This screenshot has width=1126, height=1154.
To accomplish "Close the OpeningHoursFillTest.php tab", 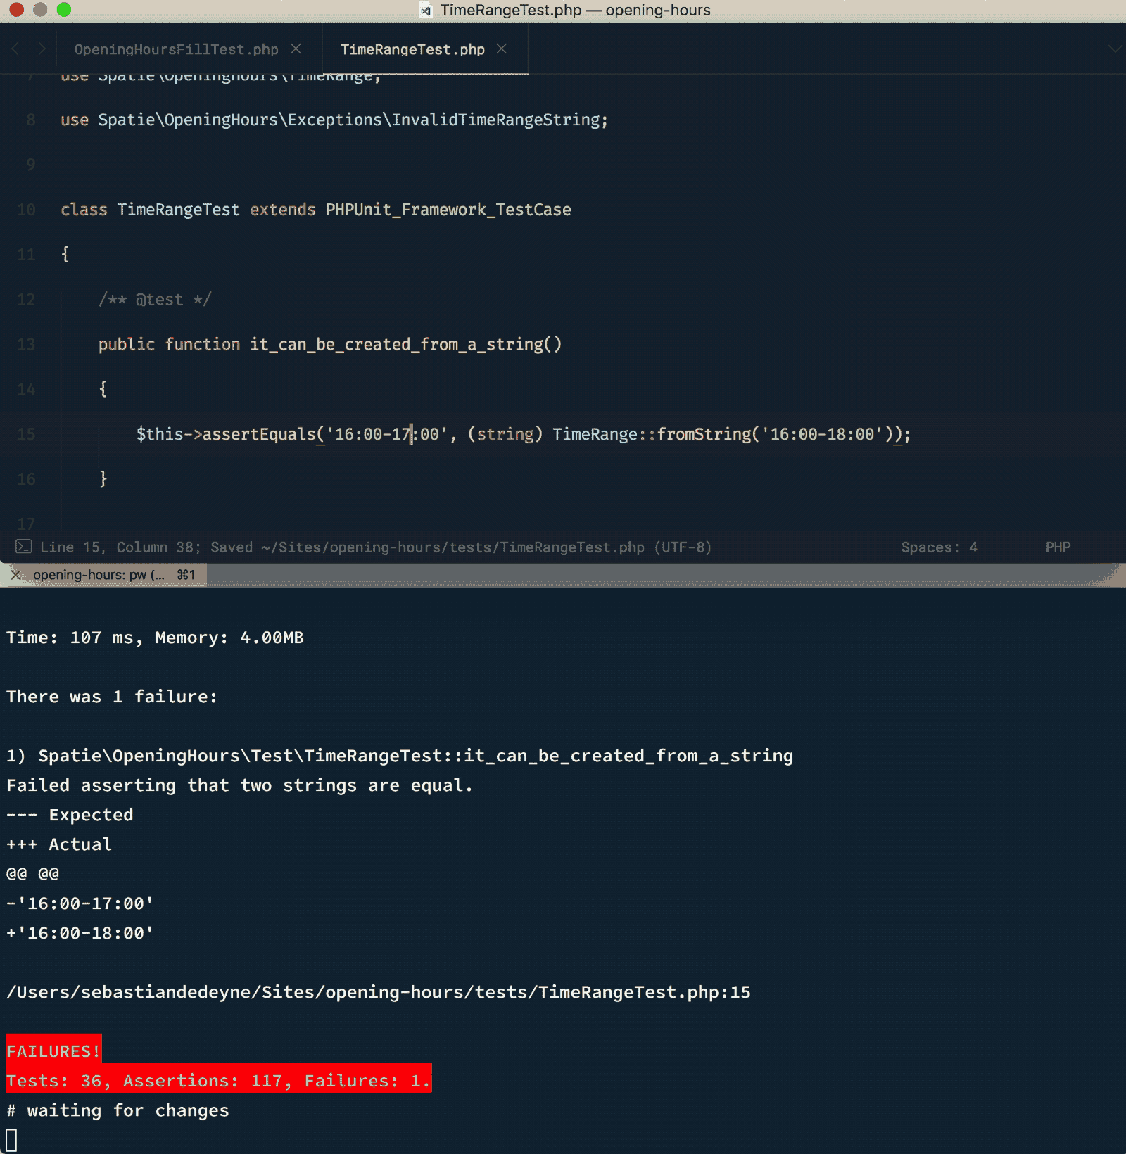I will [x=296, y=49].
